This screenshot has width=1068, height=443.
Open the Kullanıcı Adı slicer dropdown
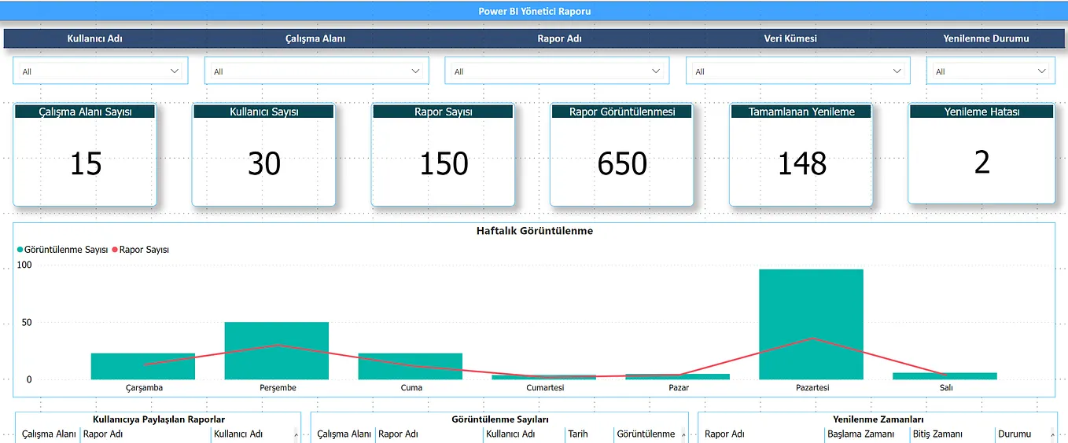[x=101, y=71]
